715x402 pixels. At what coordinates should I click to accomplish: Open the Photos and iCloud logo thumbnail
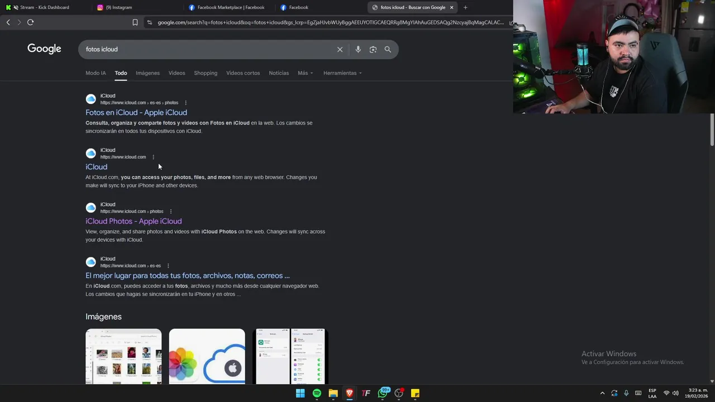tap(207, 356)
